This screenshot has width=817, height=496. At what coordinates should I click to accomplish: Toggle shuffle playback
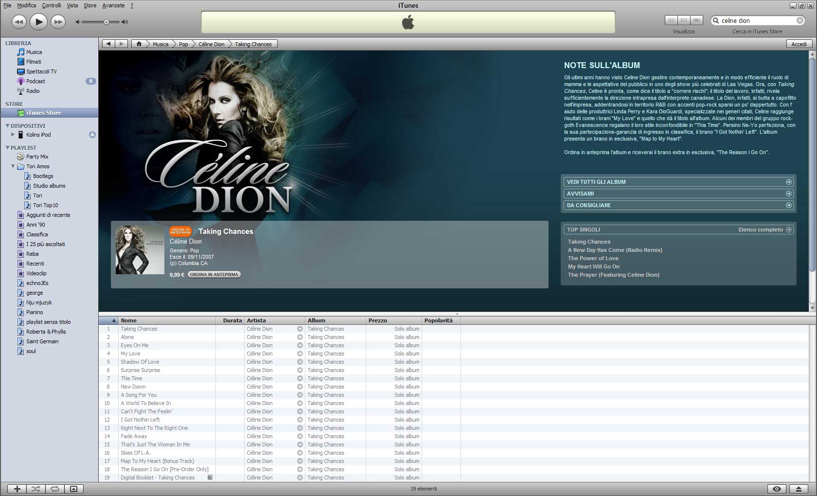click(36, 489)
